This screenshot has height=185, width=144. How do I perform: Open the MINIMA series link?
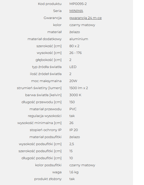point(76,11)
